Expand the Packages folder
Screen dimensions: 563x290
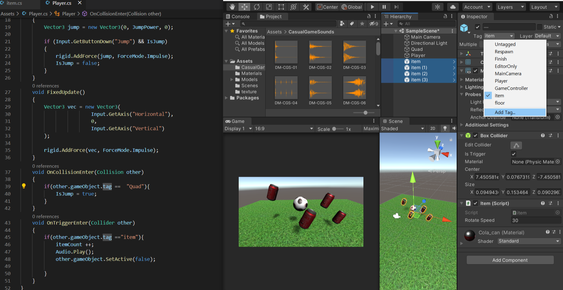(226, 98)
